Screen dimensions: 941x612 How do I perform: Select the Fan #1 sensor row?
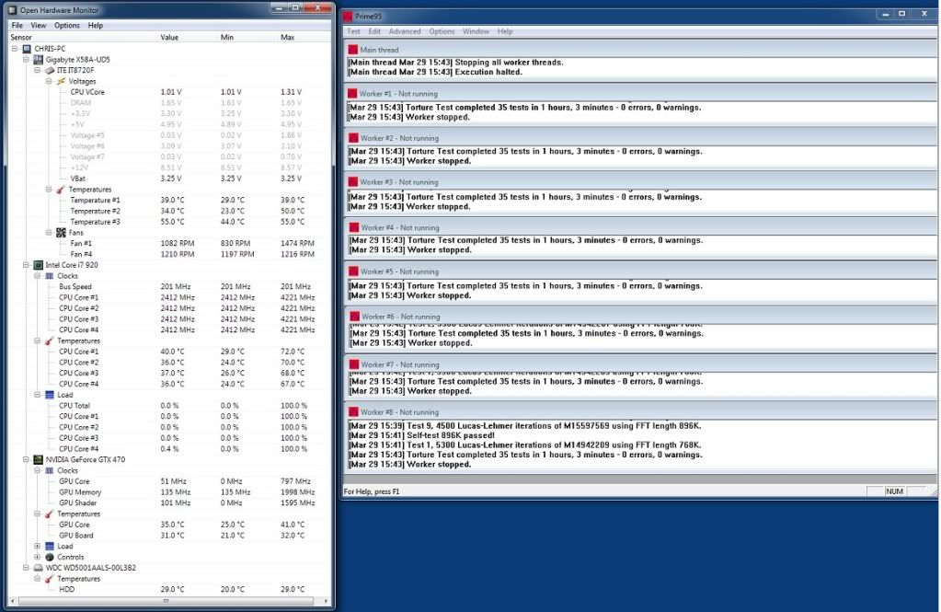pyautogui.click(x=170, y=243)
